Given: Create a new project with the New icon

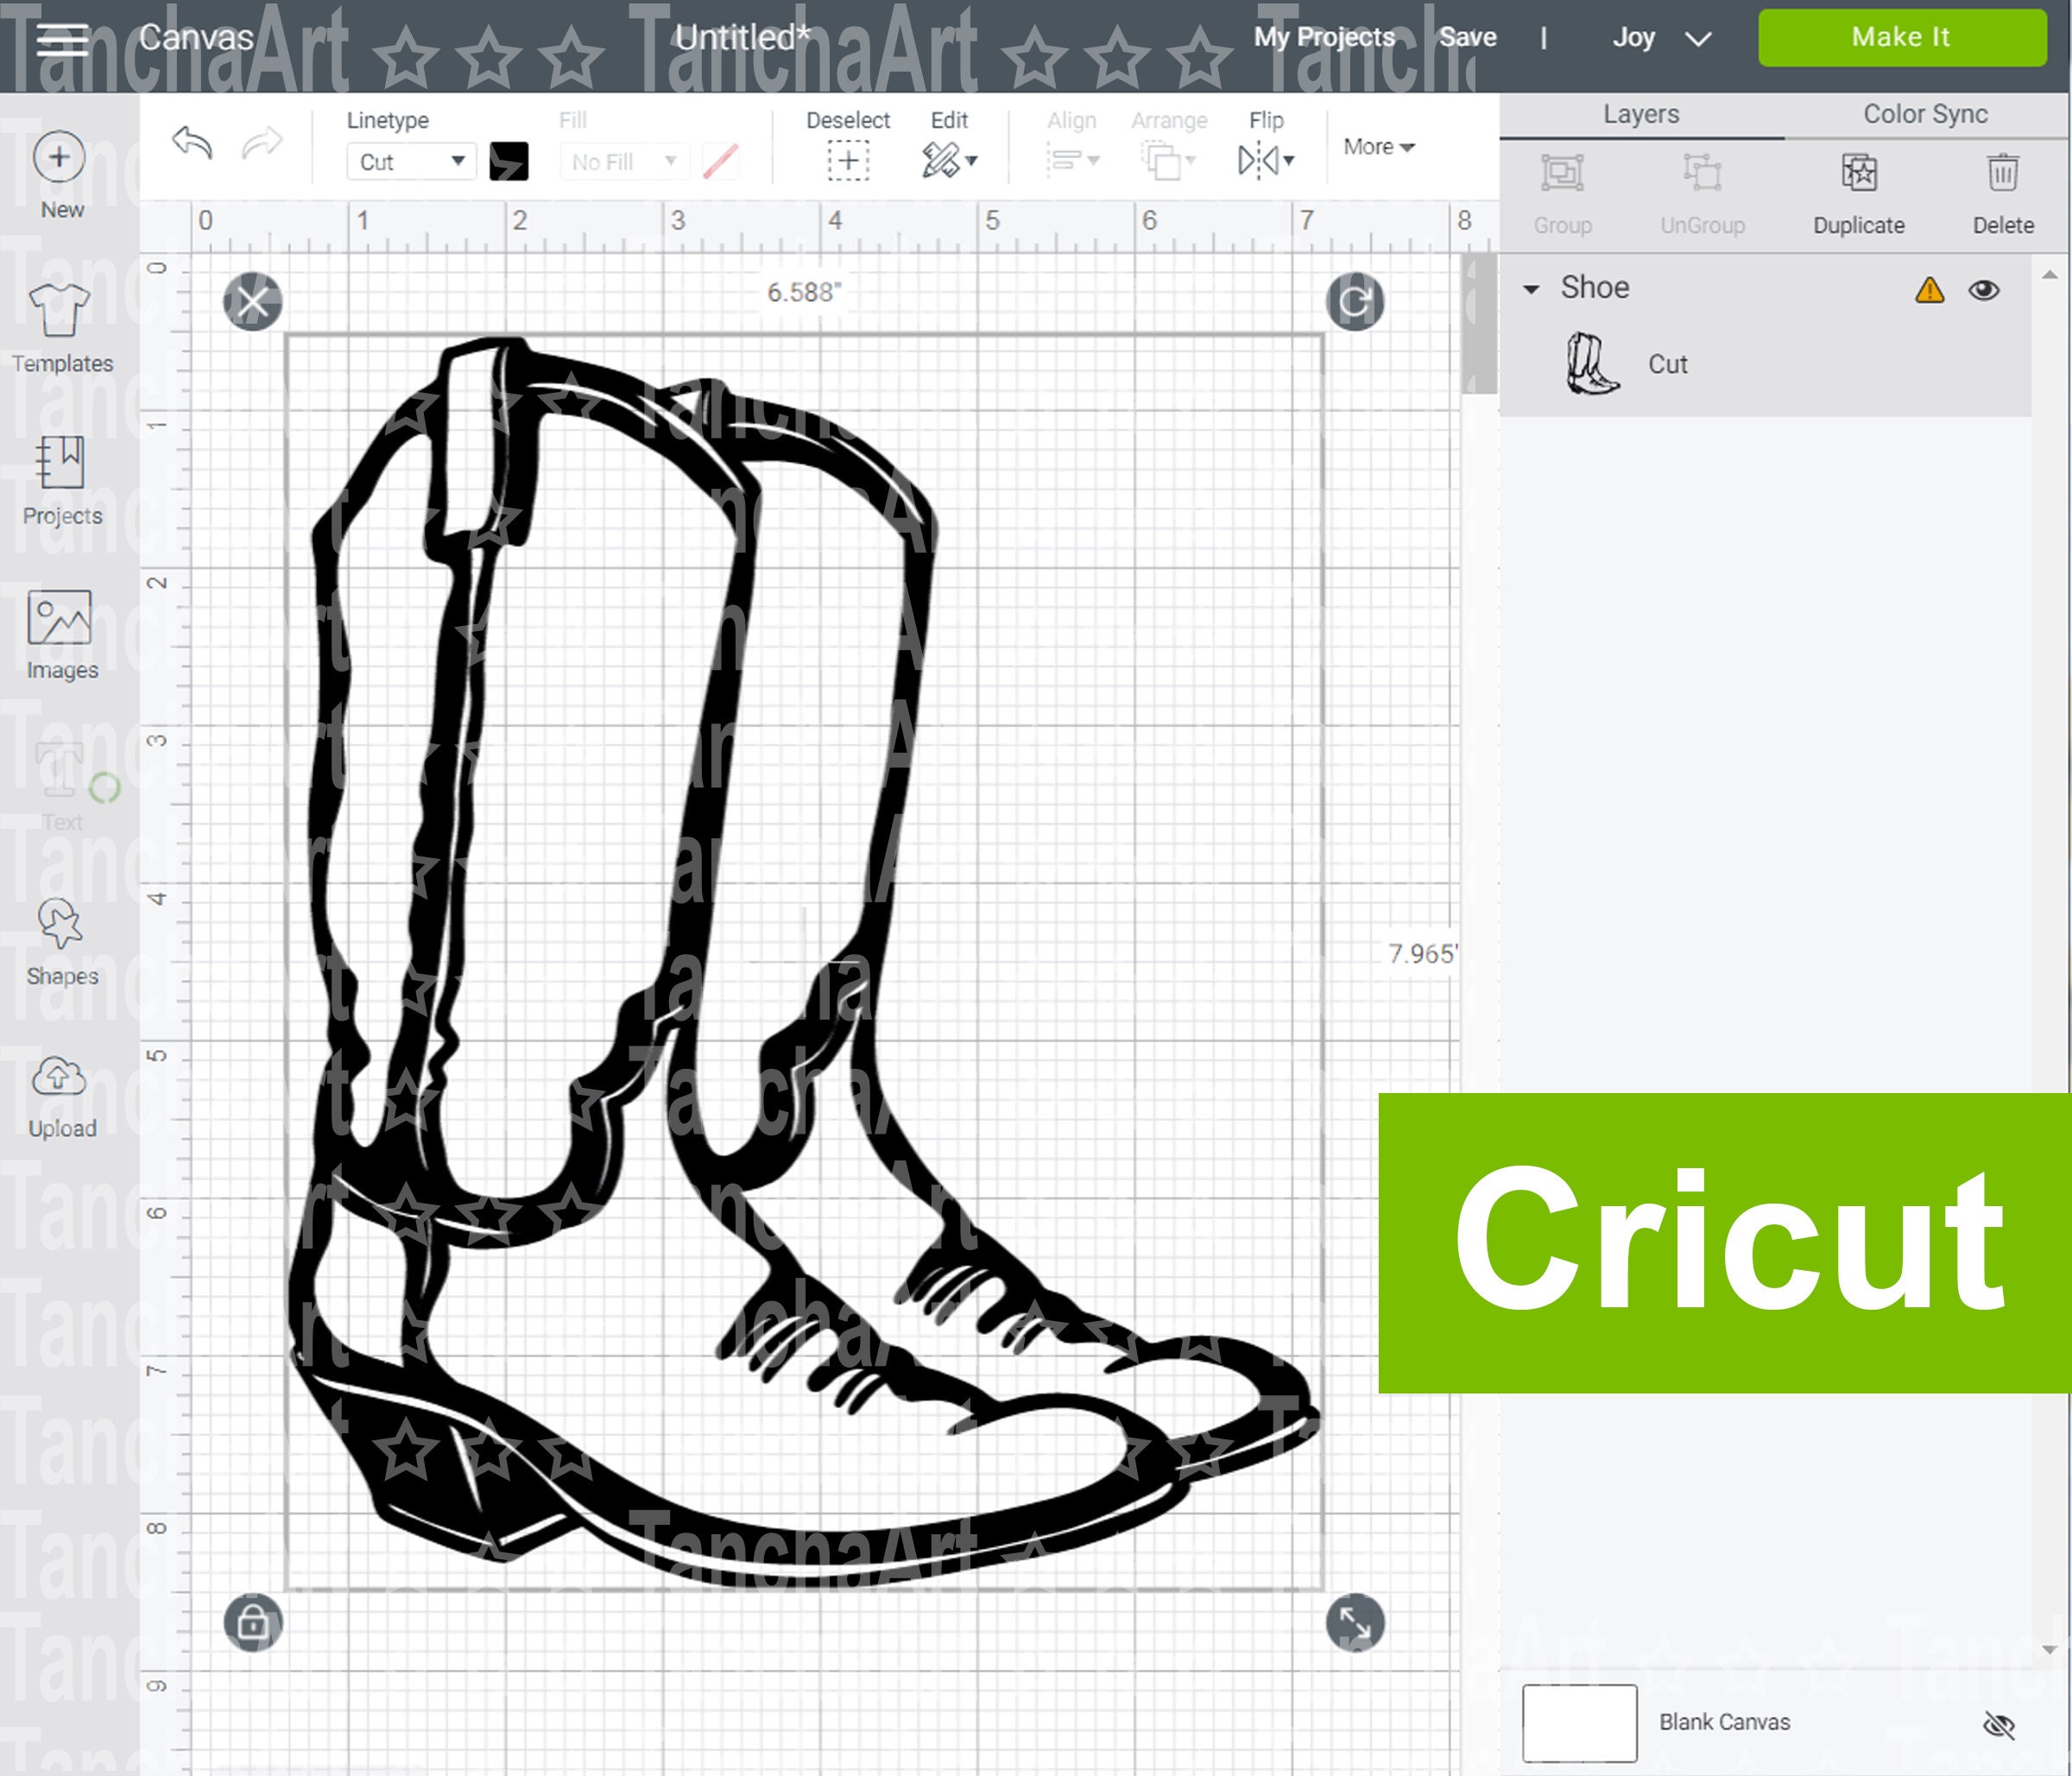Looking at the screenshot, I should pyautogui.click(x=61, y=158).
